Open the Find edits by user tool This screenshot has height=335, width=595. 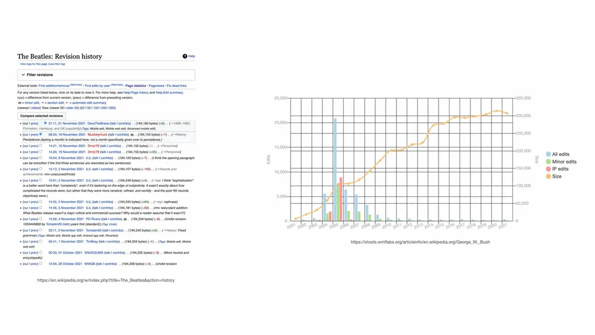click(x=97, y=86)
